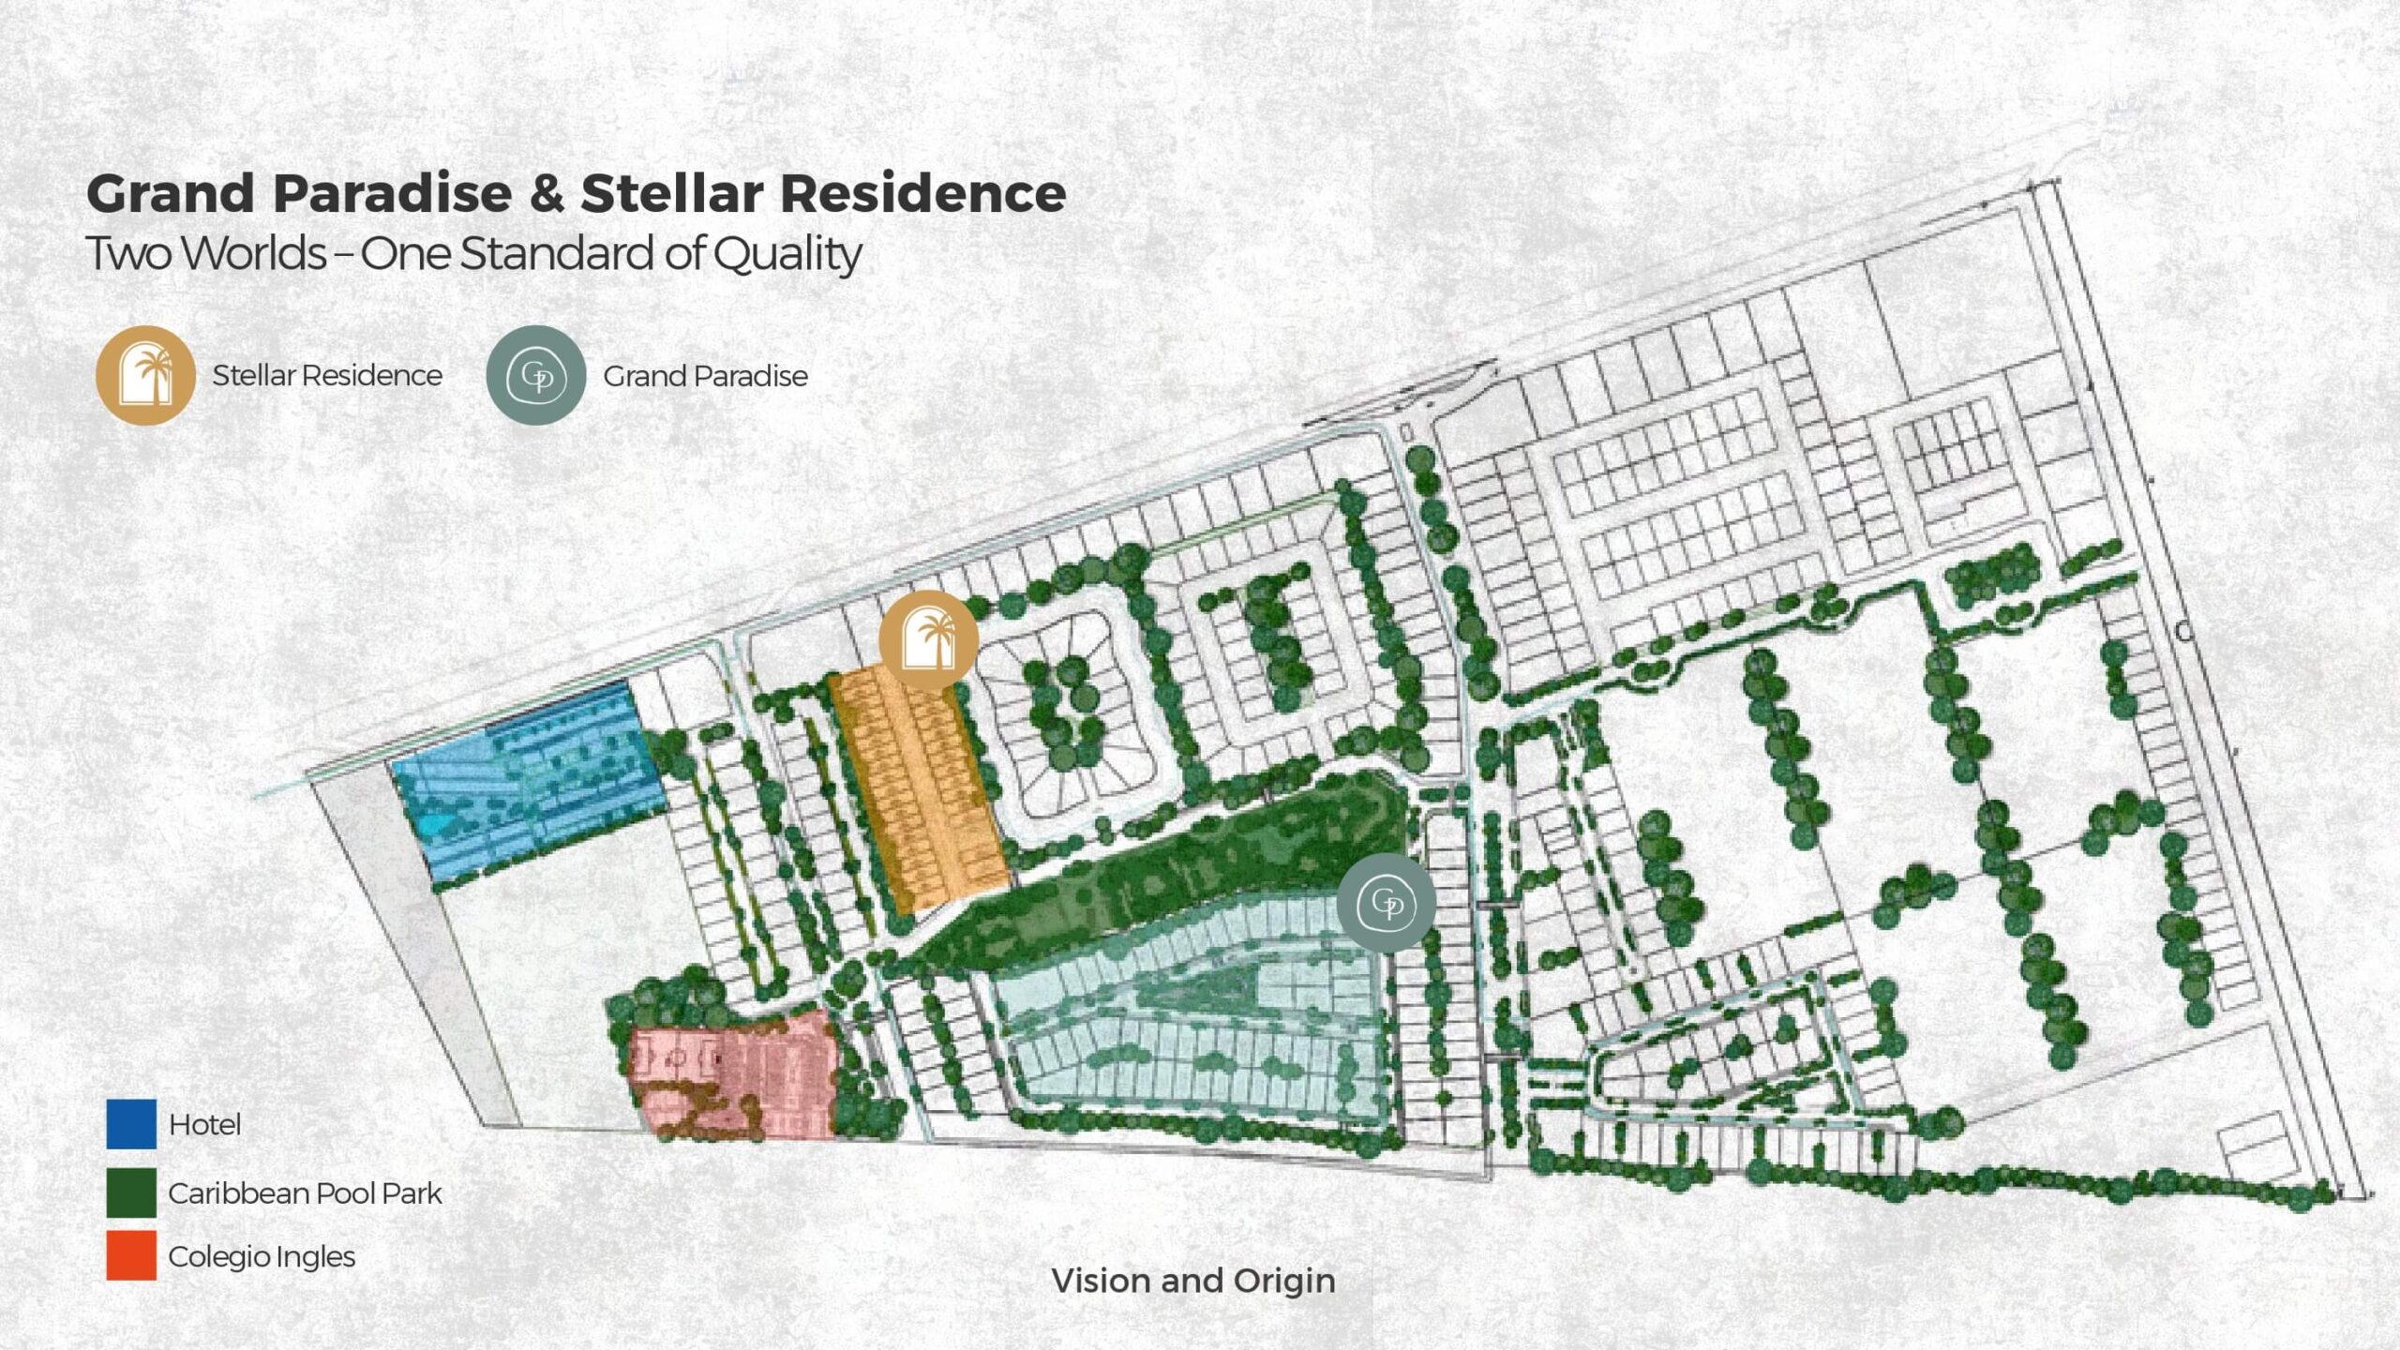Image resolution: width=2400 pixels, height=1350 pixels.
Task: Select the light teal Grand Paradise zone
Action: click(x=1191, y=1012)
